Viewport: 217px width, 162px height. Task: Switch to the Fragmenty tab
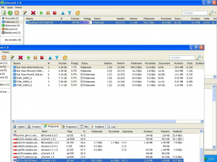click(x=69, y=127)
